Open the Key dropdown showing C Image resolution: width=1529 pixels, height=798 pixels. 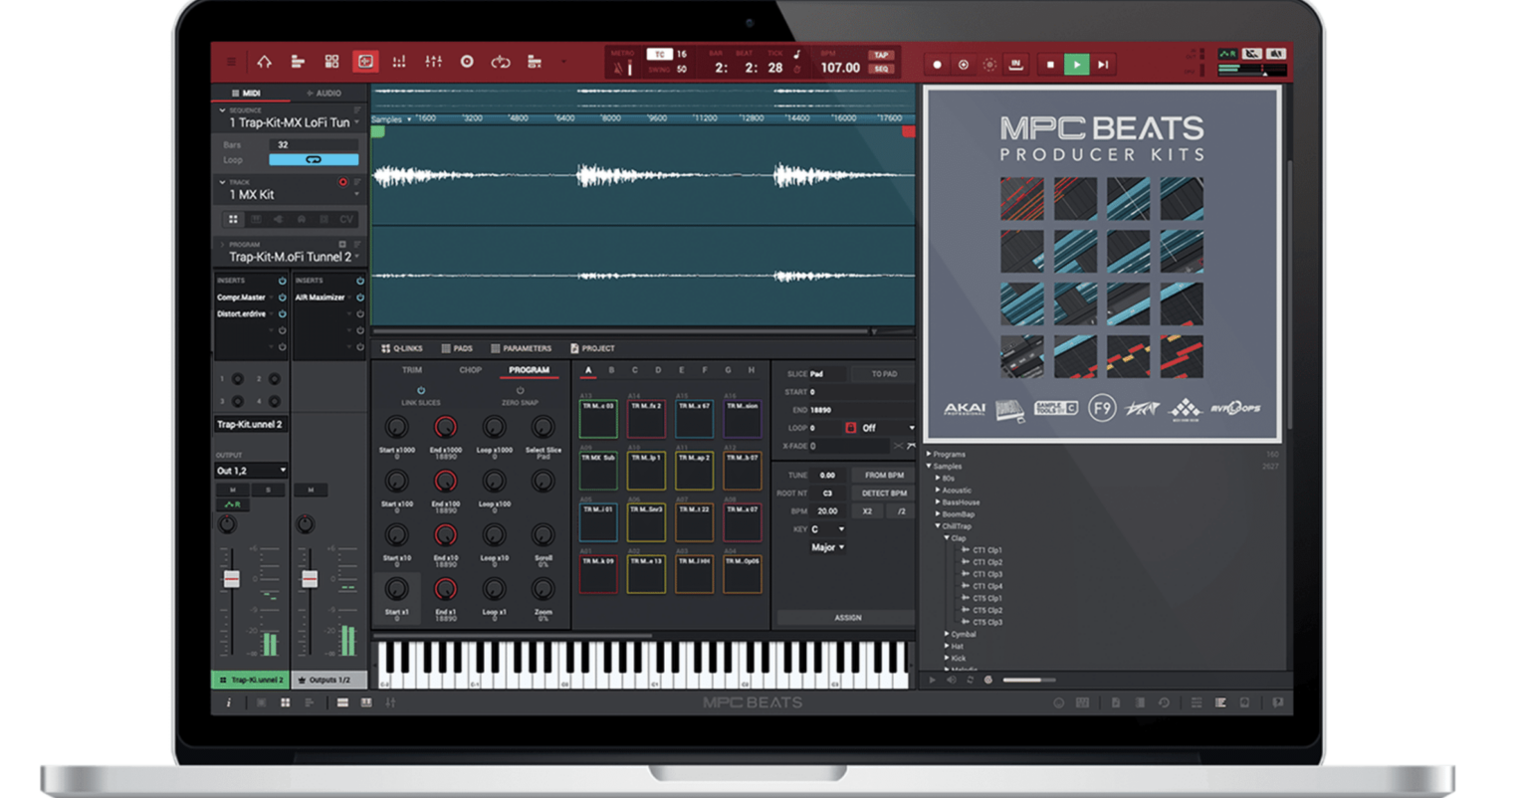coord(827,529)
